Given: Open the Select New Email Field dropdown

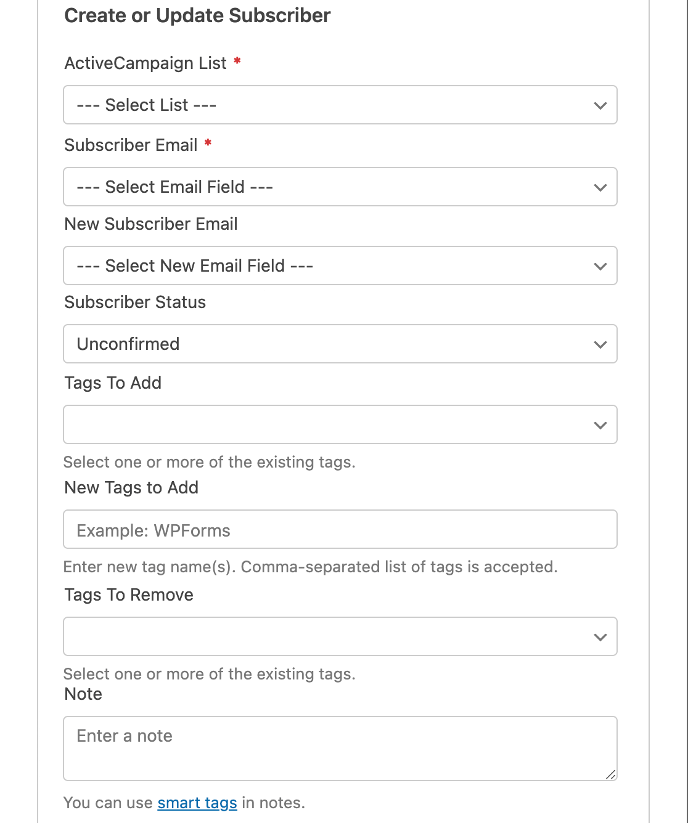Looking at the screenshot, I should pos(340,266).
